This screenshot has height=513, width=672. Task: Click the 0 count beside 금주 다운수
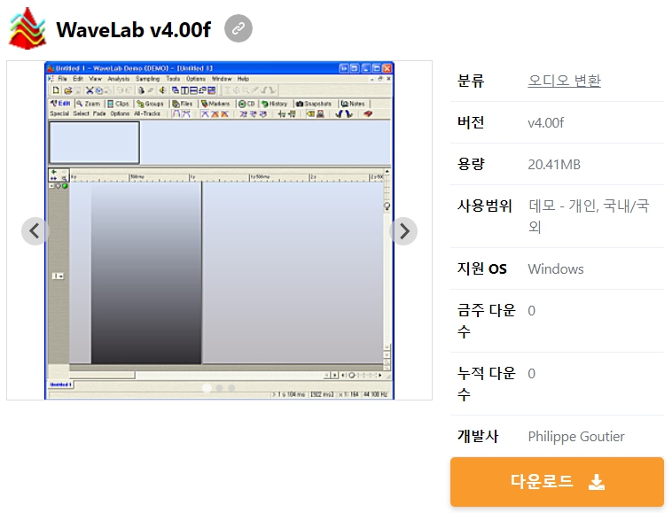(531, 311)
